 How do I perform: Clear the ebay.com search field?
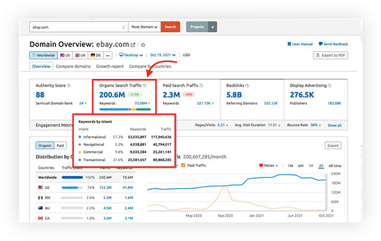pyautogui.click(x=124, y=27)
